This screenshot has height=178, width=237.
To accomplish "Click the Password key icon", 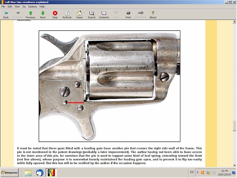I will point(140,15).
